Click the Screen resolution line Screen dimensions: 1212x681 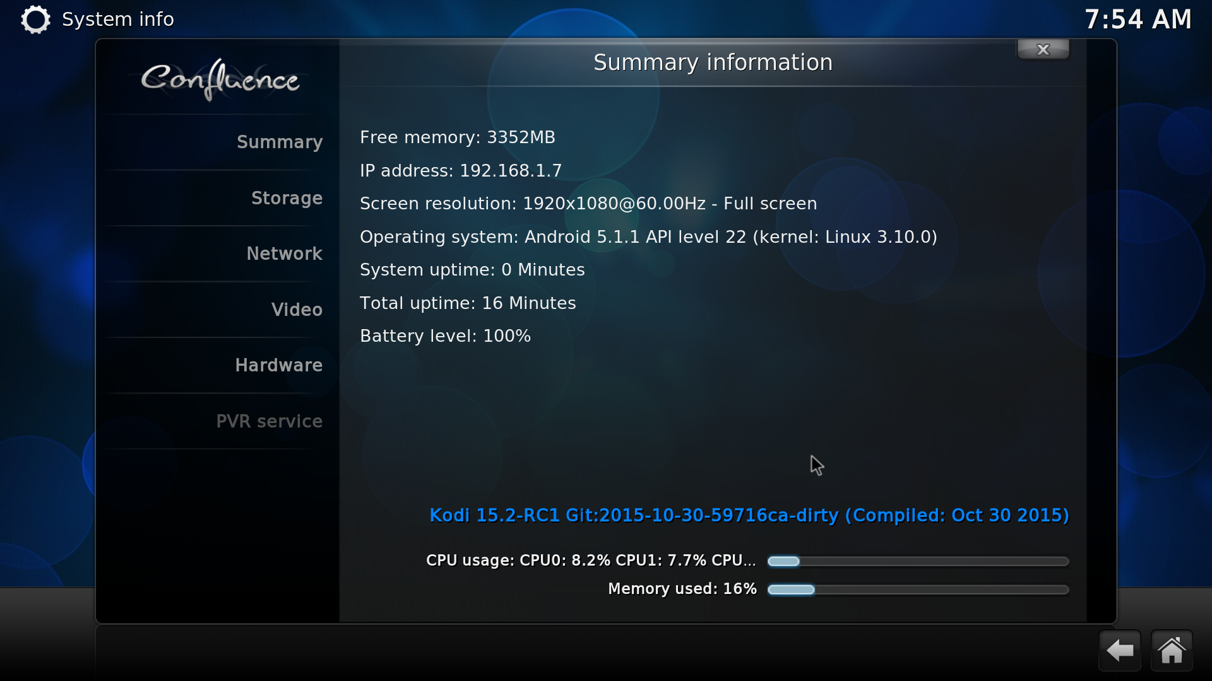tap(588, 204)
